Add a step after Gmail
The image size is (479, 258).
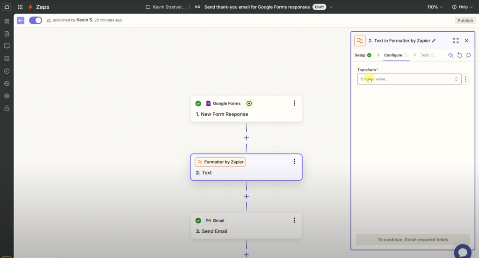click(246, 255)
